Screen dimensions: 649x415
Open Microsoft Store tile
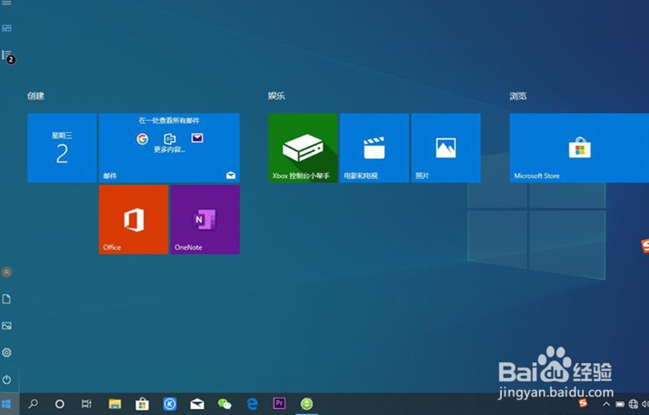click(x=580, y=148)
